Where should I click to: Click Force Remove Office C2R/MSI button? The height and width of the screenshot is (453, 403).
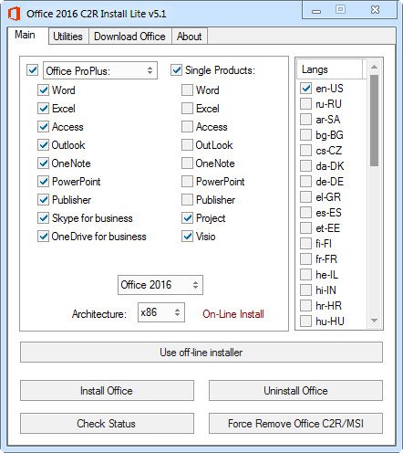[x=295, y=423]
